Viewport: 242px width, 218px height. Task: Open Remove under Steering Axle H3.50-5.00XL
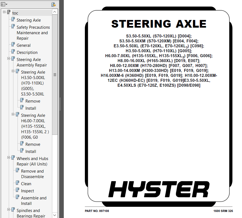point(33,101)
